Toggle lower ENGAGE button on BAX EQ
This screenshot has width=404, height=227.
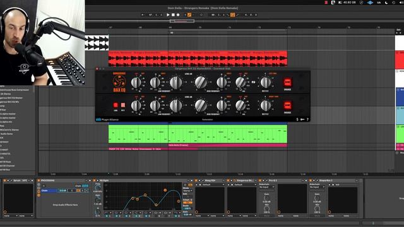click(287, 105)
